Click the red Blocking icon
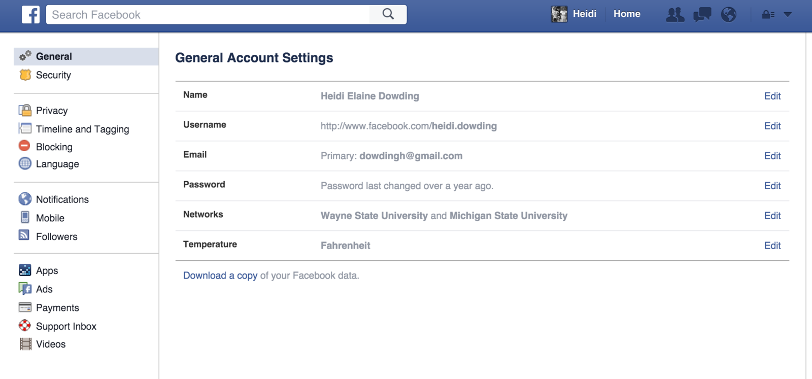This screenshot has width=812, height=379. tap(24, 146)
